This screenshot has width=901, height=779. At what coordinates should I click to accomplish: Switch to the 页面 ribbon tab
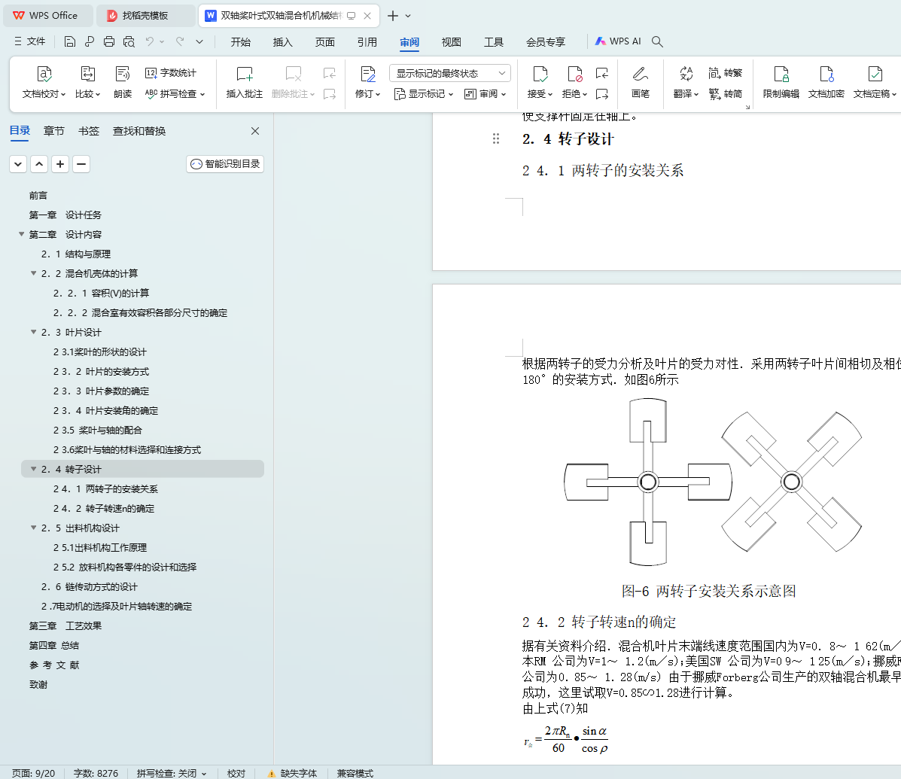click(x=324, y=42)
